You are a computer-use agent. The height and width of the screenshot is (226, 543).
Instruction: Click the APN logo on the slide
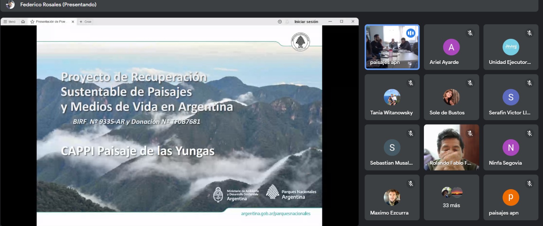point(300,42)
